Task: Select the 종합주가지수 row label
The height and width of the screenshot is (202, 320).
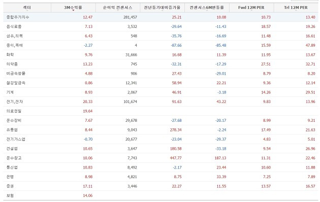Action: pos(18,17)
